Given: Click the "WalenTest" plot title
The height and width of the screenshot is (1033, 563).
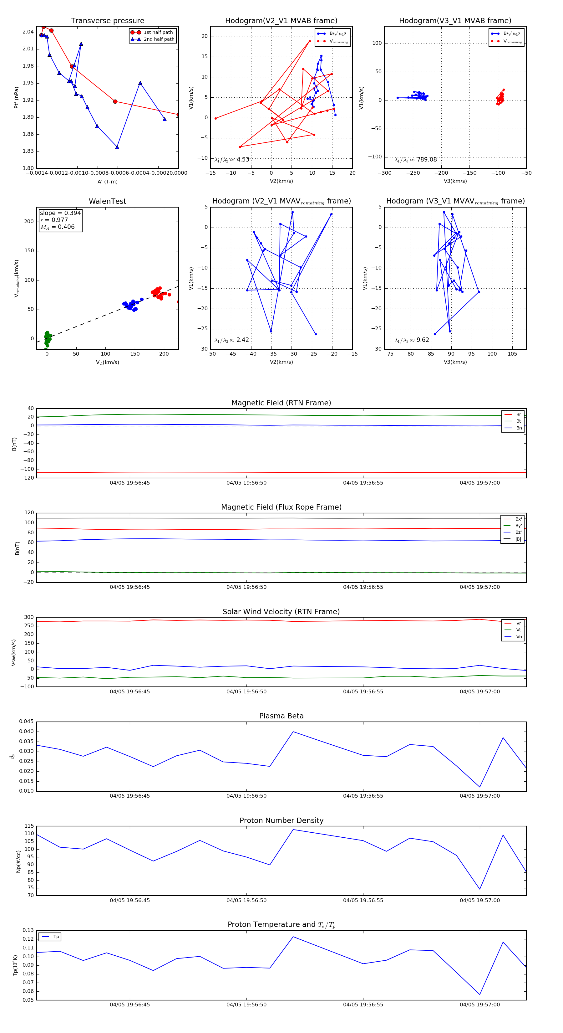Looking at the screenshot, I should [107, 201].
